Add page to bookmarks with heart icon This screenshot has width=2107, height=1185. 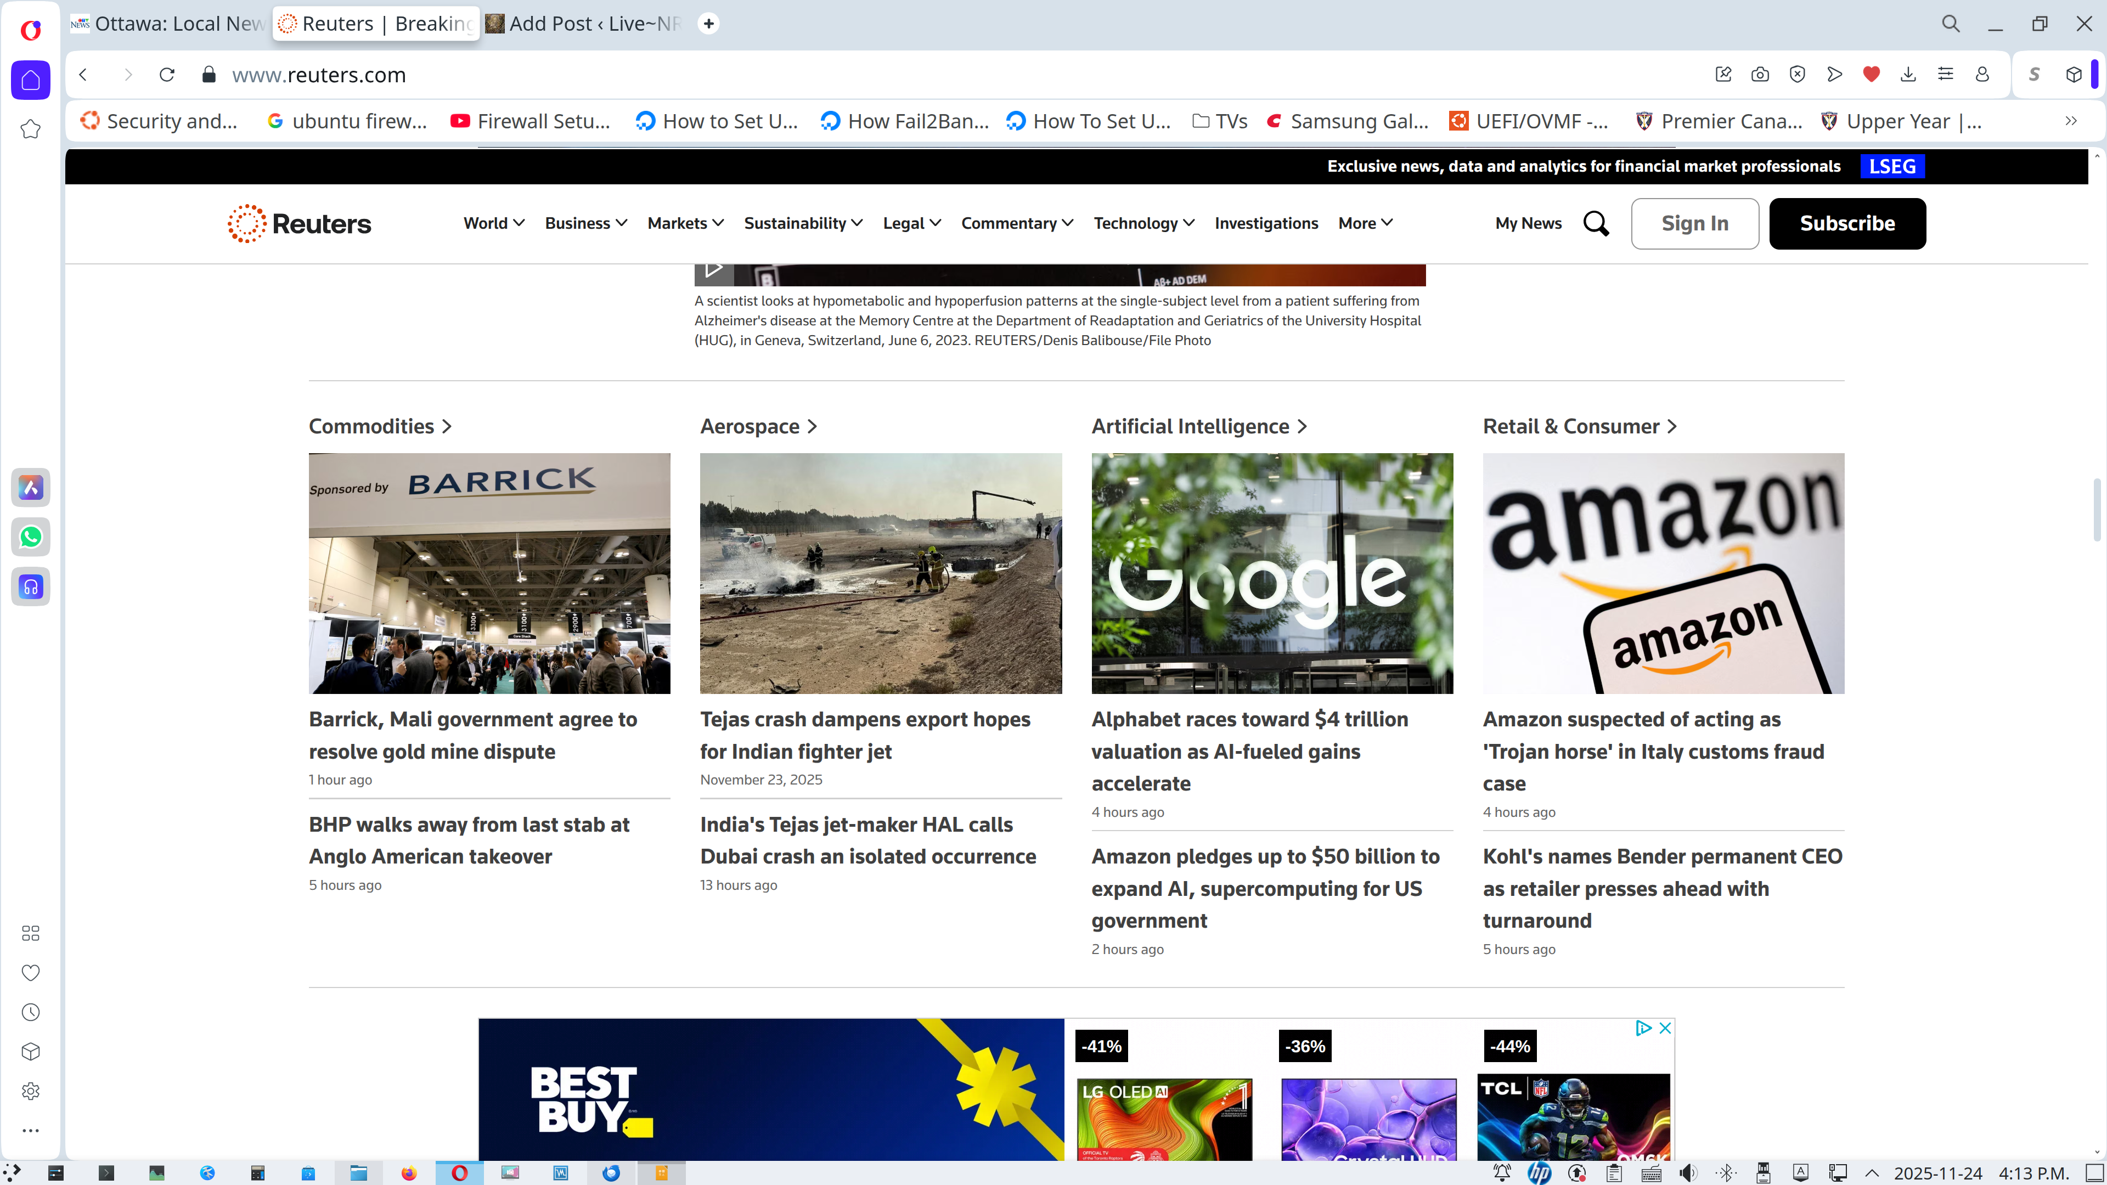[x=1871, y=75]
